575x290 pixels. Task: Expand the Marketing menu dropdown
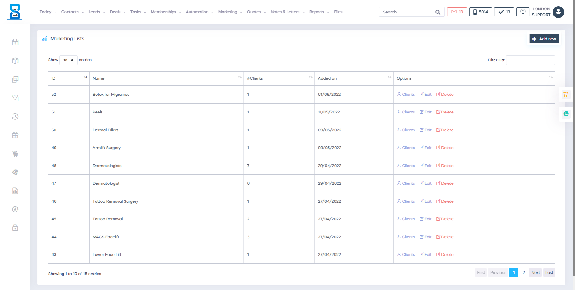[x=230, y=12]
